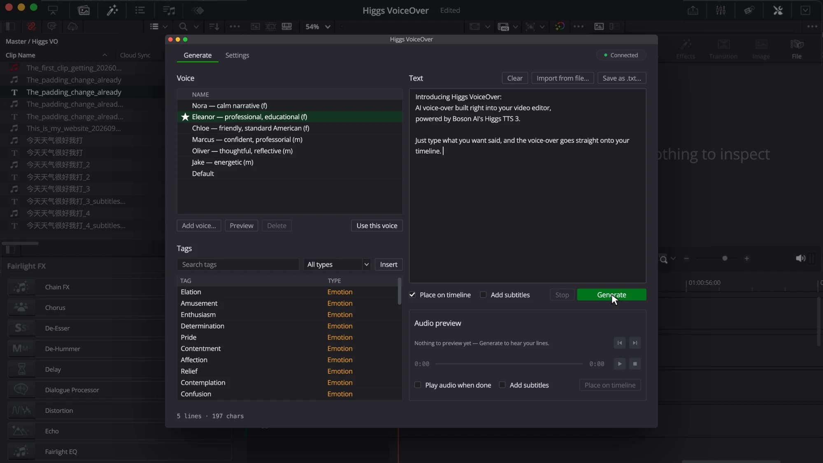Toggle the Media Pool icon in Resolve toolbar

84,10
